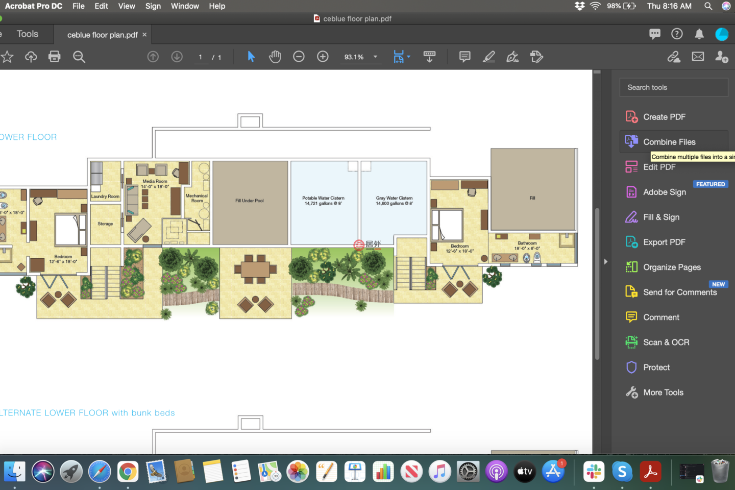The height and width of the screenshot is (490, 735).
Task: Open the Help question mark icon
Action: point(677,34)
